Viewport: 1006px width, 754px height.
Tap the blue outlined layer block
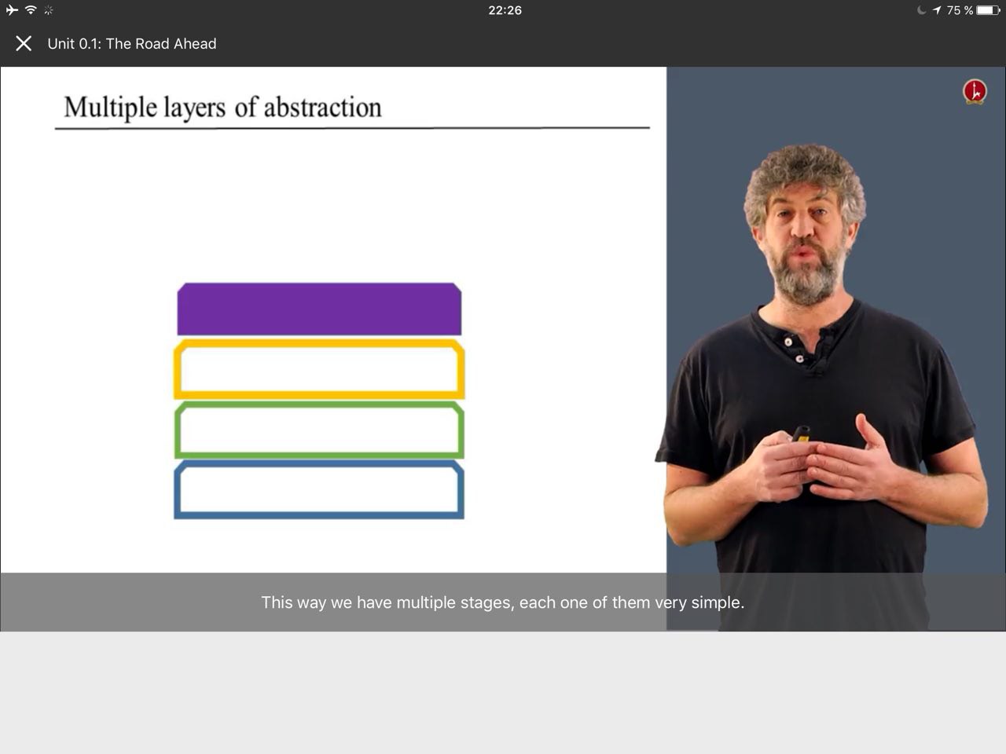(x=319, y=490)
